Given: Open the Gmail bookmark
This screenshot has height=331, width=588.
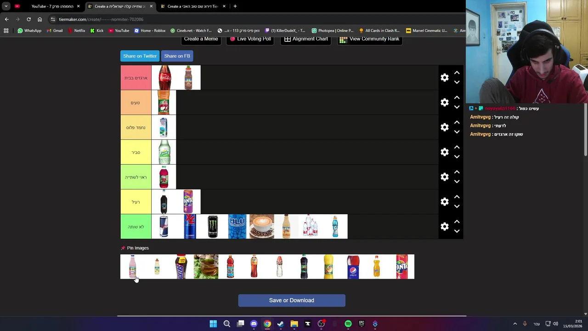Looking at the screenshot, I should (55, 31).
